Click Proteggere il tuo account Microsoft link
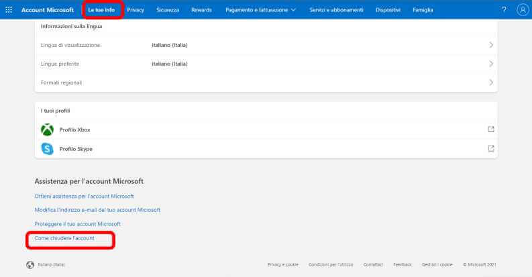The width and height of the screenshot is (532, 277). coord(77,224)
